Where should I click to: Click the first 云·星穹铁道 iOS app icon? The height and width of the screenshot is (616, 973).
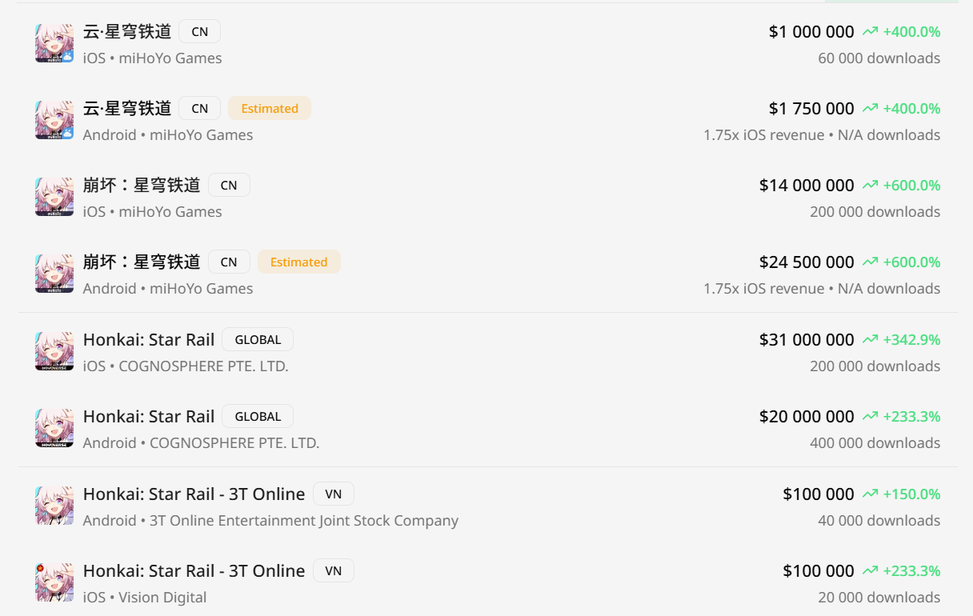click(x=54, y=43)
